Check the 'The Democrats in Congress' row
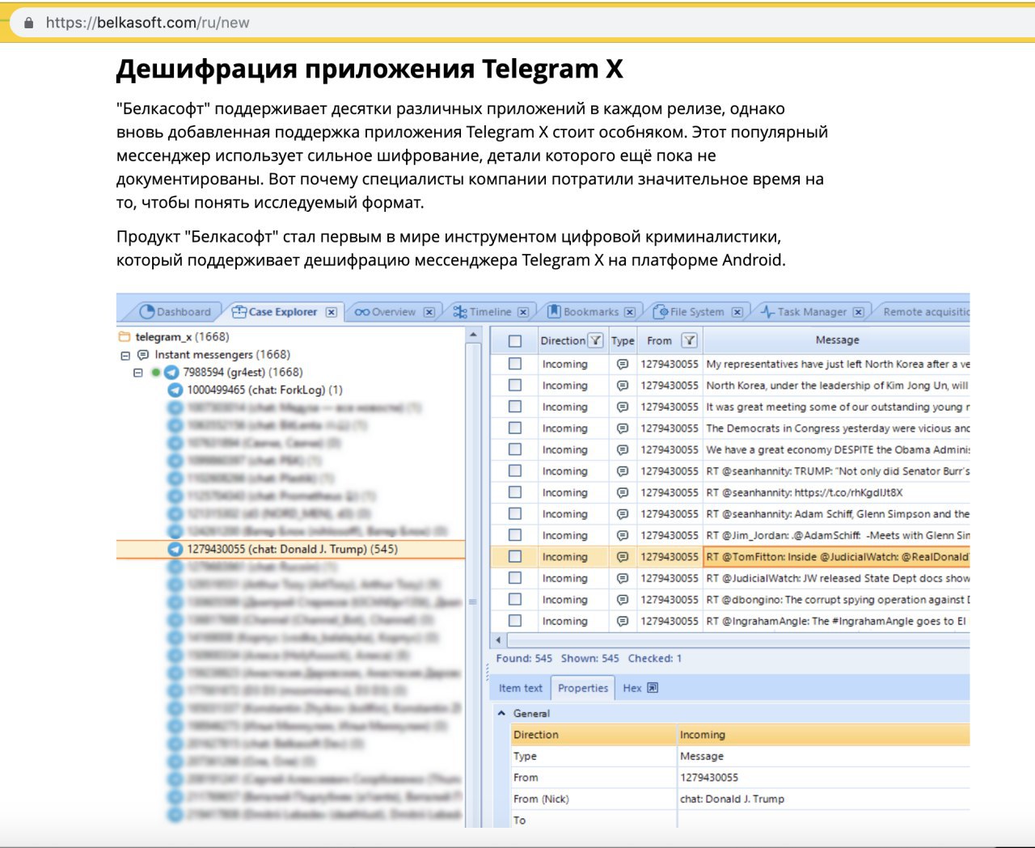The height and width of the screenshot is (848, 1035). [515, 428]
